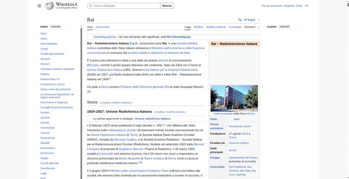Image resolution: width=349 pixels, height=179 pixels.
Task: Focus the Cerca in Wikipedia search field
Action: [124, 6]
